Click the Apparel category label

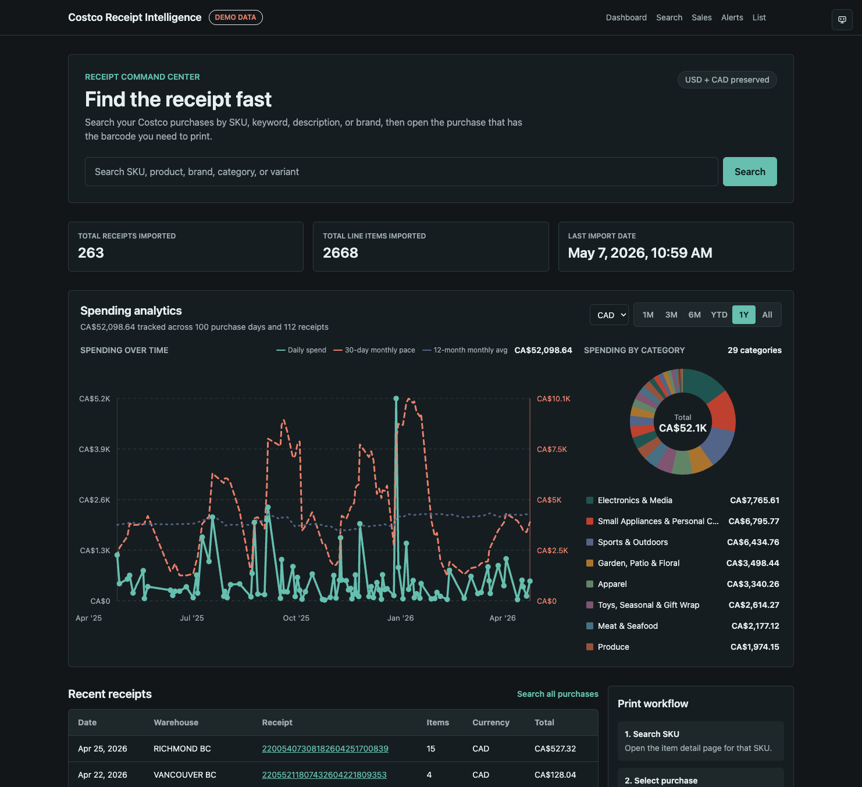pyautogui.click(x=612, y=584)
